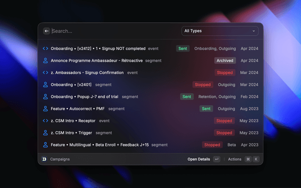This screenshot has width=301, height=188.
Task: Click the code icon beside Ambassadors Signup Confirmation
Action: click(46, 72)
